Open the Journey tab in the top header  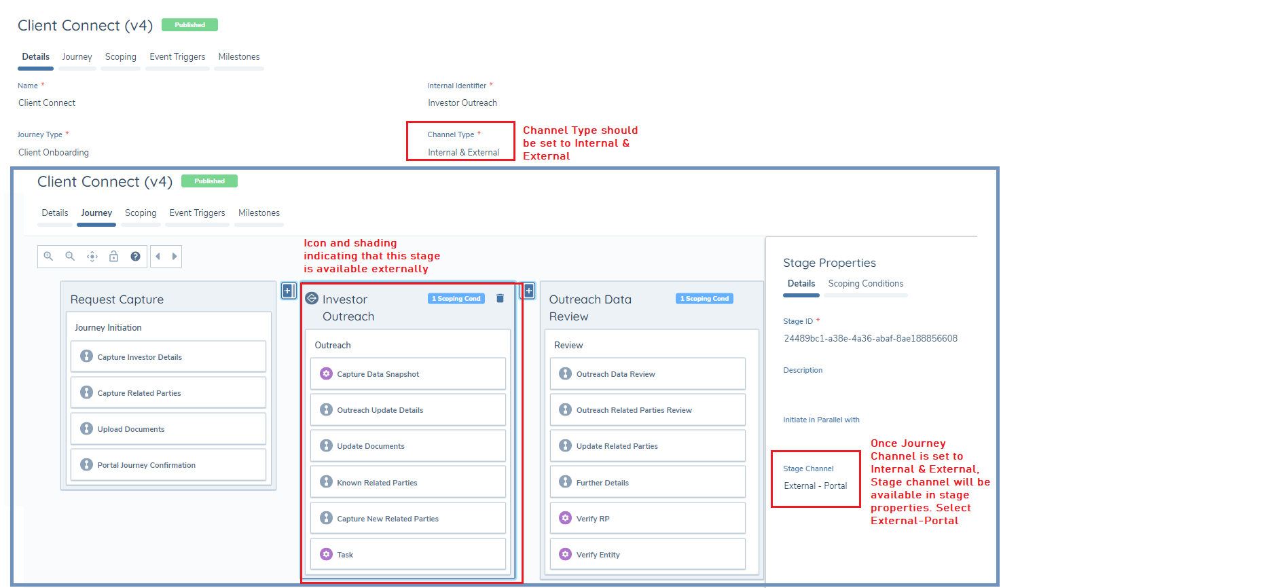(77, 57)
